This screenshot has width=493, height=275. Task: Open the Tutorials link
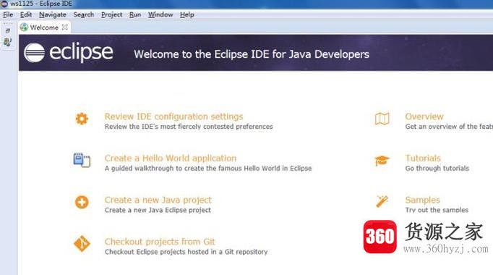click(x=423, y=158)
